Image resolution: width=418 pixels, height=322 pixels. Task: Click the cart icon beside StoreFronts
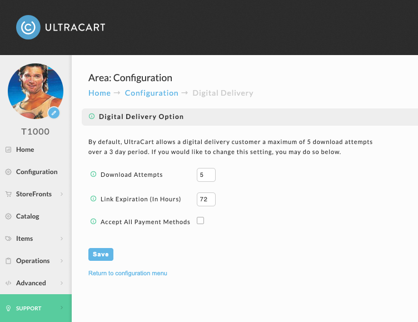(x=8, y=194)
